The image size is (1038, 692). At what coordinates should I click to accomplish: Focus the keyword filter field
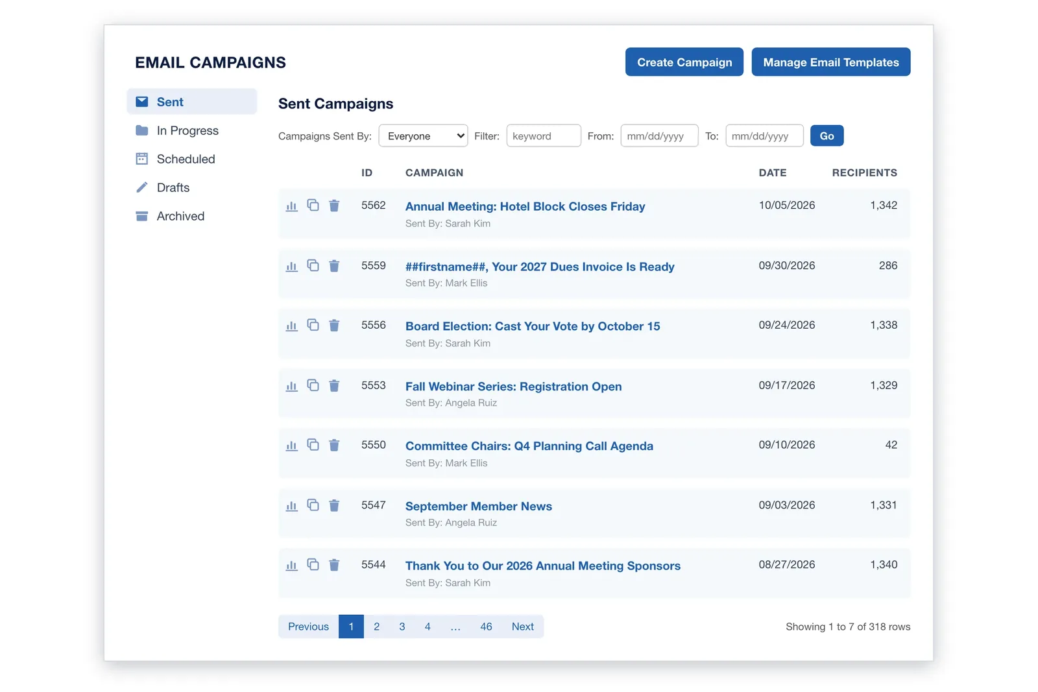click(x=544, y=136)
